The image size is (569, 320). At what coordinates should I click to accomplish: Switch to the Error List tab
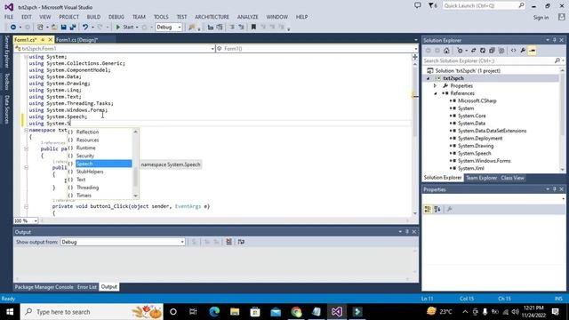[87, 287]
